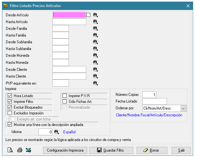Click the print preview icon
The height and width of the screenshot is (158, 197).
pyautogui.click(x=10, y=150)
